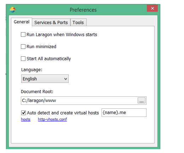Click the {name}.me hostname template field
The image size is (184, 153).
(x=124, y=113)
